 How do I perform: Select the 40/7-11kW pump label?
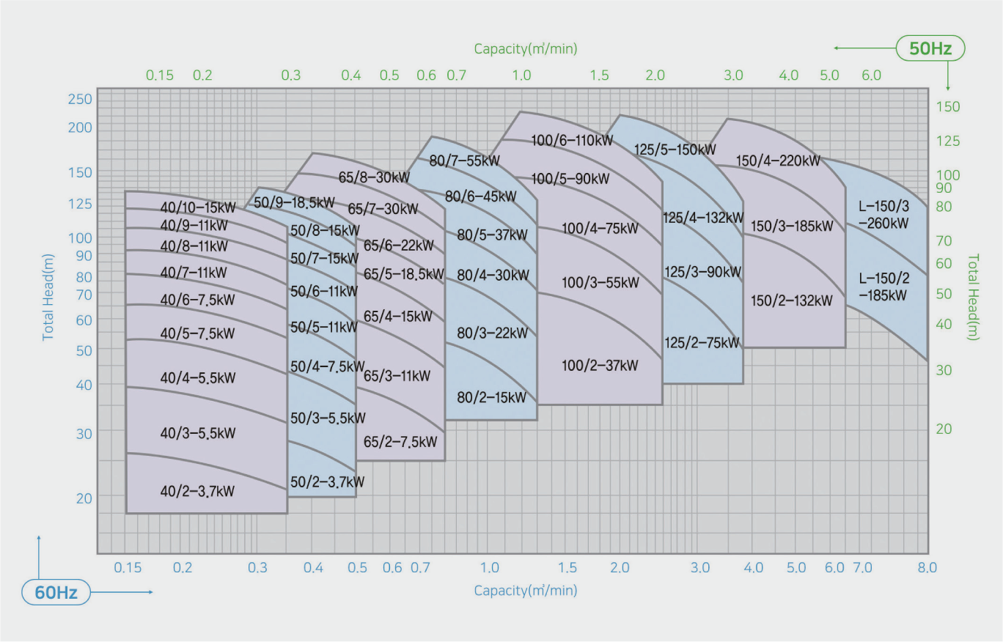coord(194,273)
